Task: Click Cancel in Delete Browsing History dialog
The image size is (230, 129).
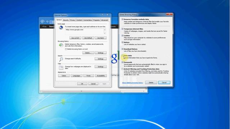Action: click(x=164, y=83)
